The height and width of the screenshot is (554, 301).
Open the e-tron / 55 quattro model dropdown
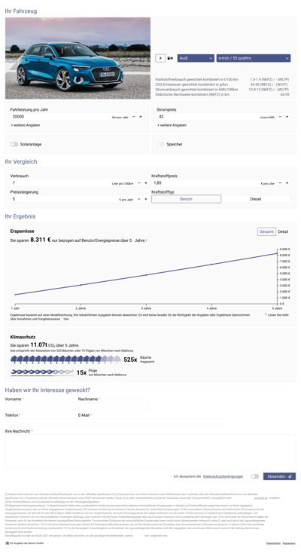(x=254, y=58)
